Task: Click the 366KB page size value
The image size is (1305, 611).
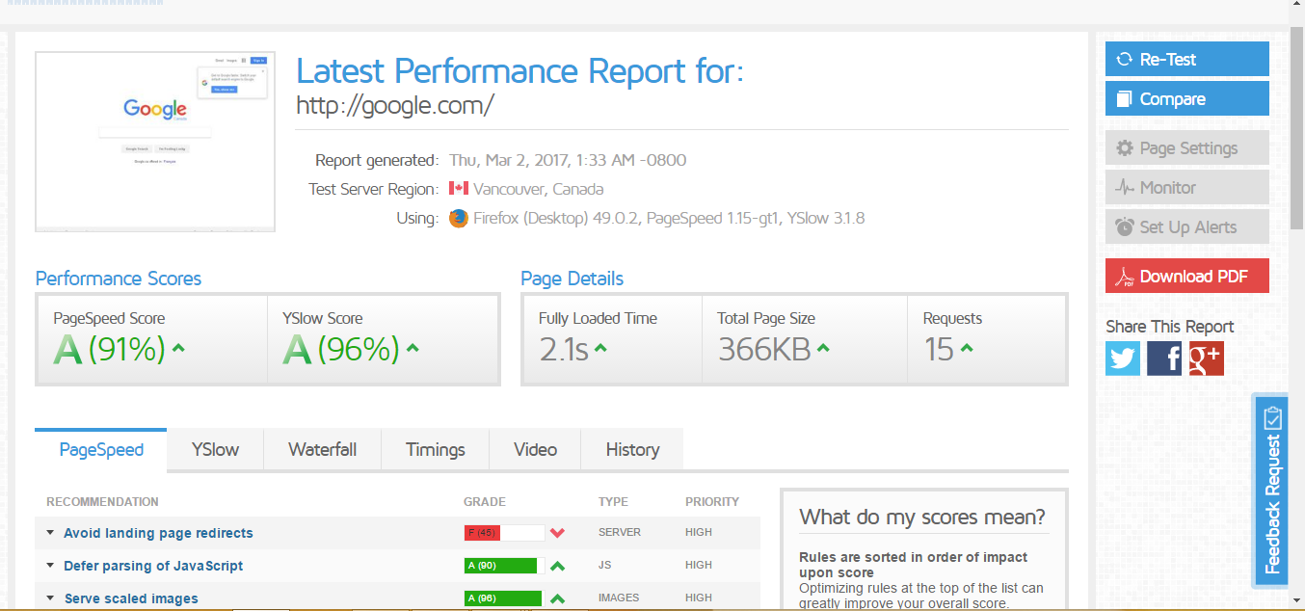Action: [764, 349]
